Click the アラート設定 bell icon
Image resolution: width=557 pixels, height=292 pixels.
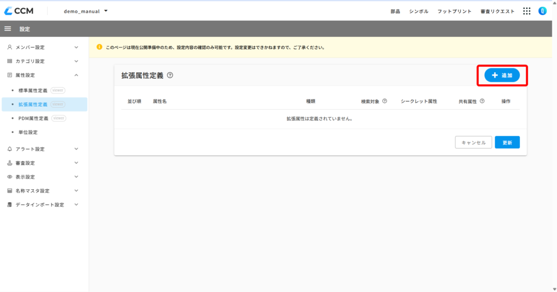tap(10, 149)
